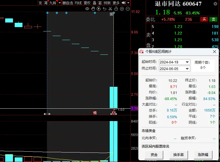This screenshot has width=220, height=162.
Task: Open the stock settings gear icon
Action: [215, 4]
